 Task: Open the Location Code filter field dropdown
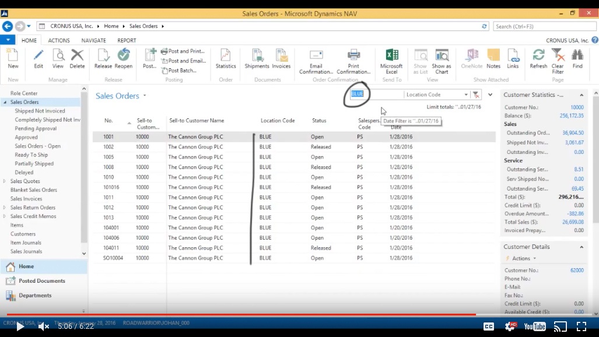(x=465, y=94)
